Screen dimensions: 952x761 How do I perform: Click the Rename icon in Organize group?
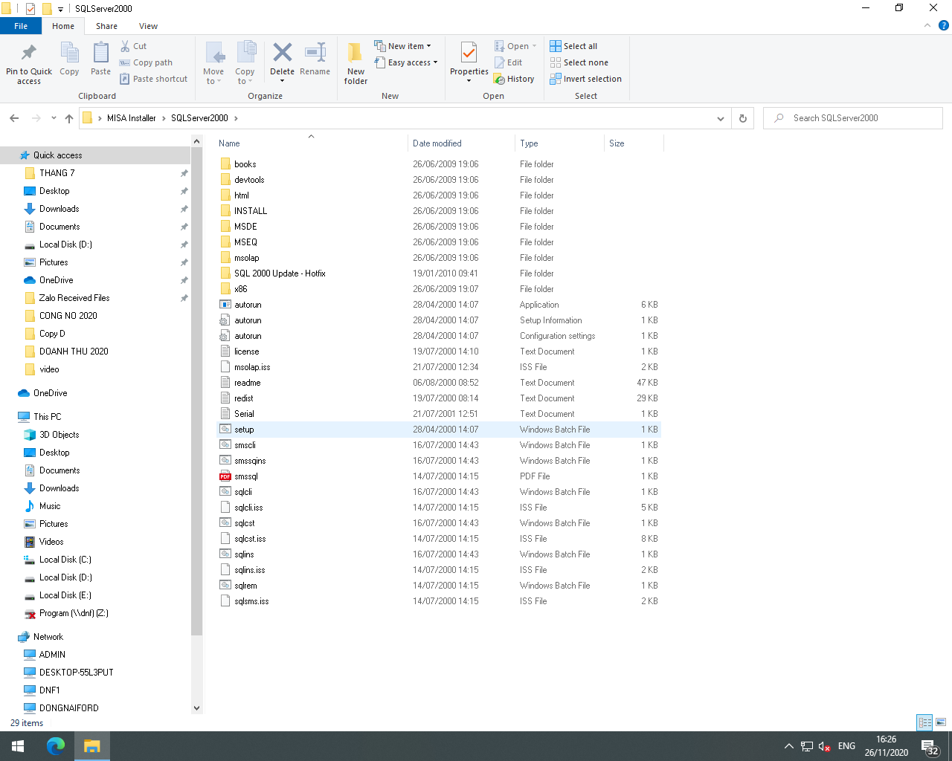tap(315, 52)
